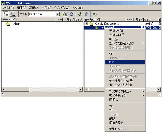Viewport: 162px width, 132px height.
Task: Choose コピー in the context menu
Action: [x=125, y=110]
